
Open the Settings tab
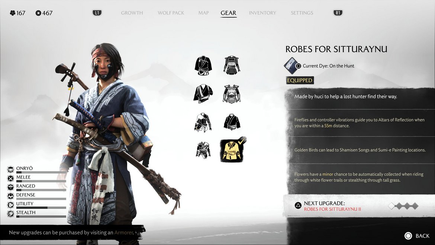coord(302,13)
